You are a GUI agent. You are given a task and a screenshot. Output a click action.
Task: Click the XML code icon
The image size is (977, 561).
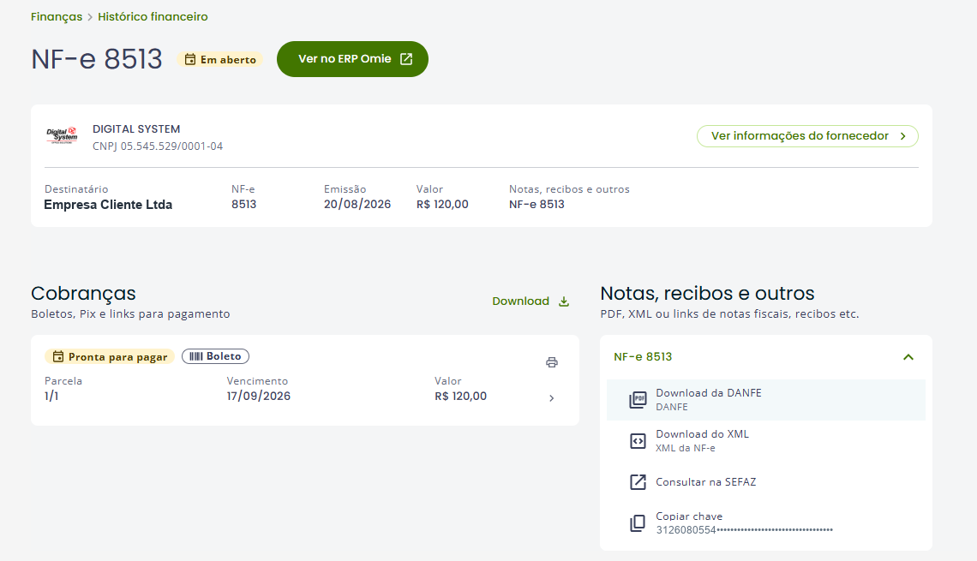point(638,441)
